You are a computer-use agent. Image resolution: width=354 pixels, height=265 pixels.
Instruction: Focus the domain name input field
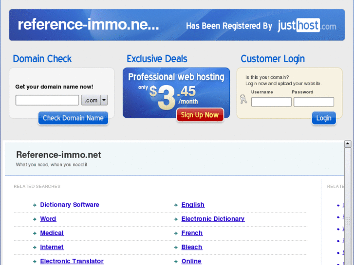[47, 100]
